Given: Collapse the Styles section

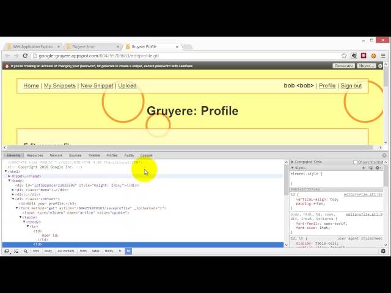Looking at the screenshot, I should point(293,168).
